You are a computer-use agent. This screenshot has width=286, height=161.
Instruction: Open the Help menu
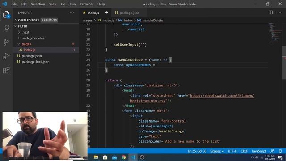(x=101, y=4)
